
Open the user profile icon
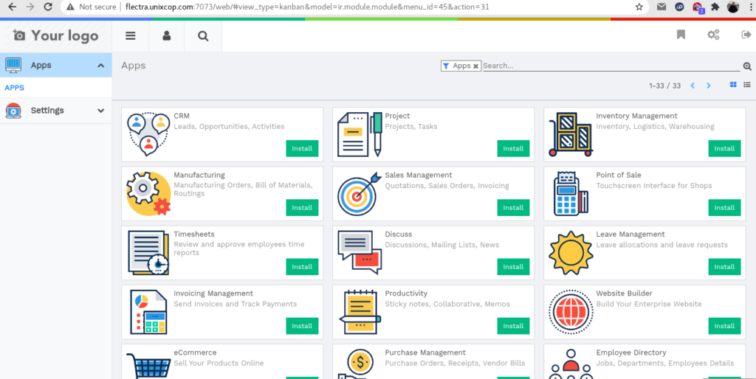click(167, 36)
